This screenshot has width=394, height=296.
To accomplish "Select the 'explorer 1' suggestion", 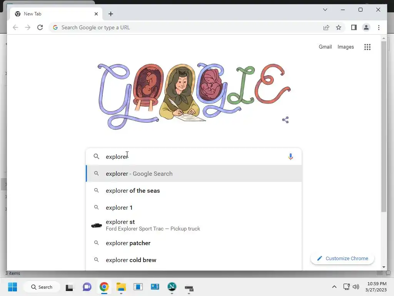I will point(194,207).
